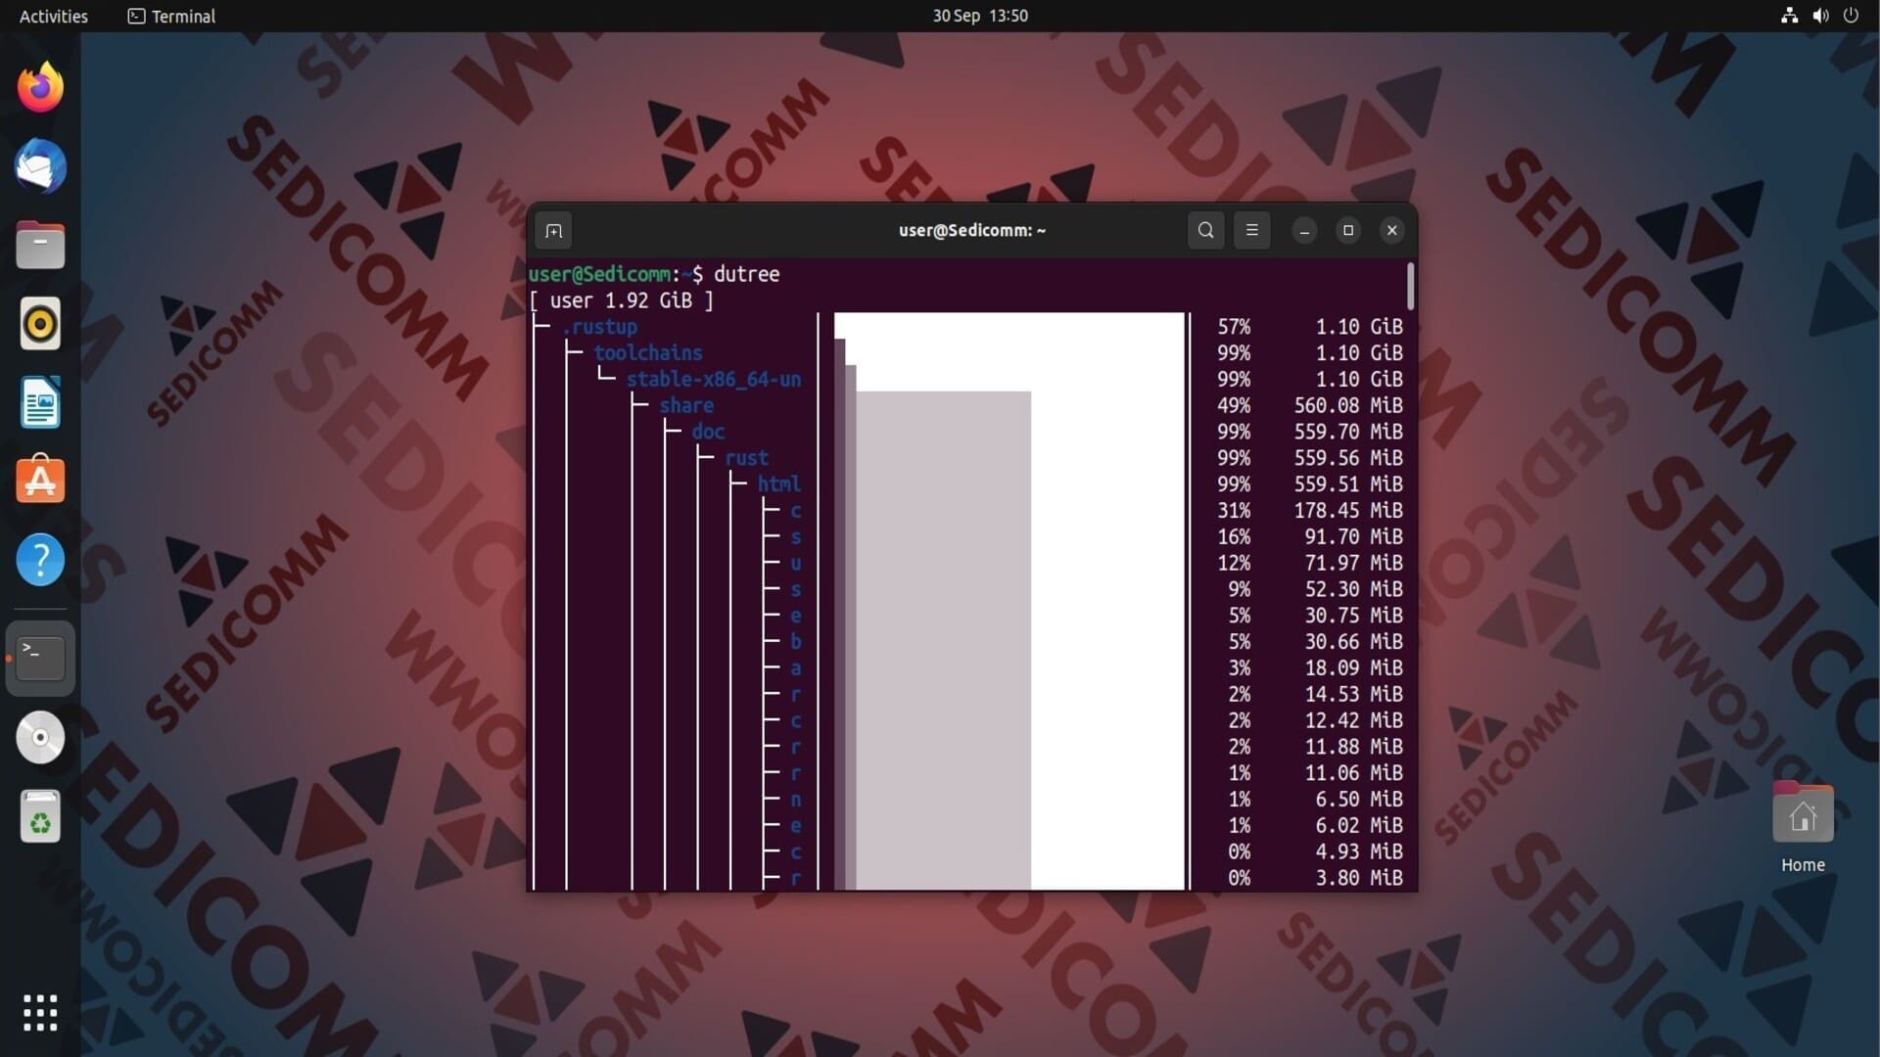Close the terminal window
The image size is (1880, 1057).
[1392, 231]
